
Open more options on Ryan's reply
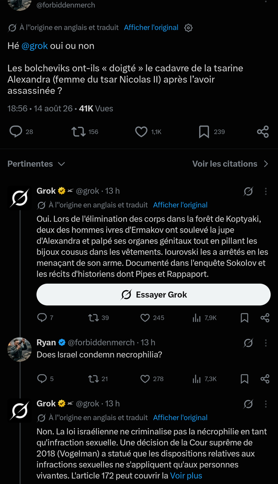pyautogui.click(x=266, y=343)
